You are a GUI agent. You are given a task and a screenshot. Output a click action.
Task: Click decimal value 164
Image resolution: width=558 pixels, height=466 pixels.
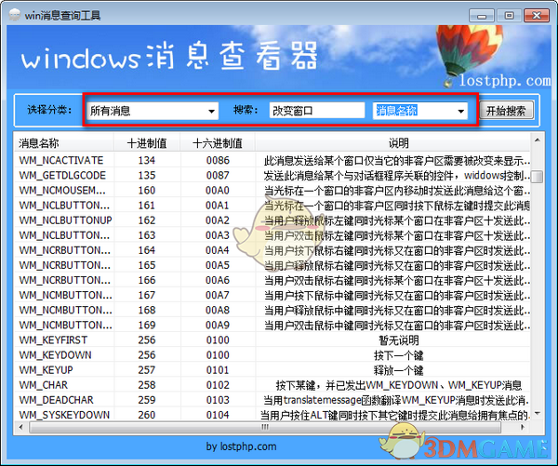[147, 250]
